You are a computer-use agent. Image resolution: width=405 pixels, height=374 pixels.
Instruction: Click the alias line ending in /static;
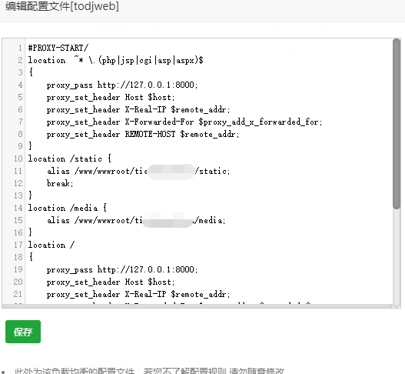[138, 171]
